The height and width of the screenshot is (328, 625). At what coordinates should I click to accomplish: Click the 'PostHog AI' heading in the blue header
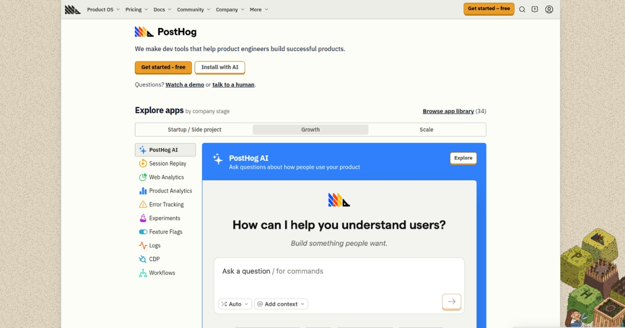tap(249, 158)
